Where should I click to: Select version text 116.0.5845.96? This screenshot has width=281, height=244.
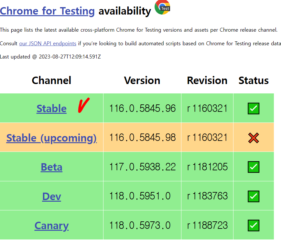(143, 108)
